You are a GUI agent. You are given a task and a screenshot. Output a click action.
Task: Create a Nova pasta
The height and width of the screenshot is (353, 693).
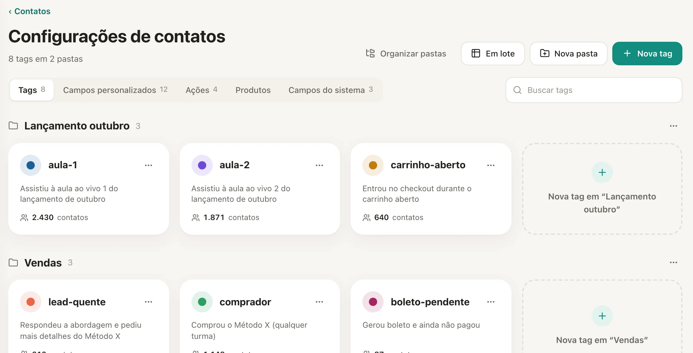(x=568, y=54)
